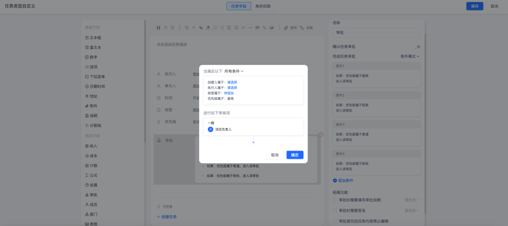Check 审批提交后任务内容禁止编辑 checkbox

(x=335, y=221)
